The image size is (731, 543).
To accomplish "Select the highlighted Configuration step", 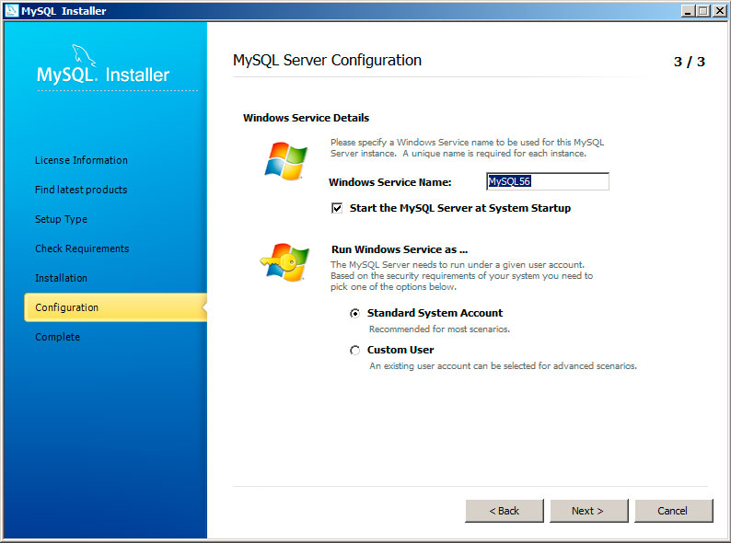I will (116, 307).
